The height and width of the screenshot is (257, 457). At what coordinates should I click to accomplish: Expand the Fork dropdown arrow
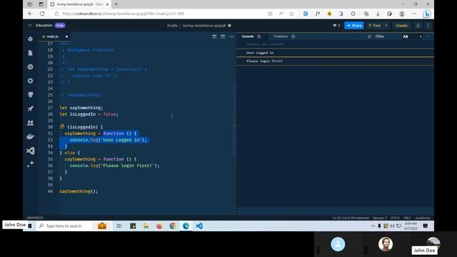pos(386,26)
